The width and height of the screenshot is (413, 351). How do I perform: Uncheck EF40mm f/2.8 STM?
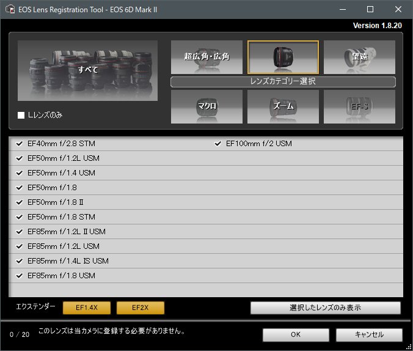(19, 144)
